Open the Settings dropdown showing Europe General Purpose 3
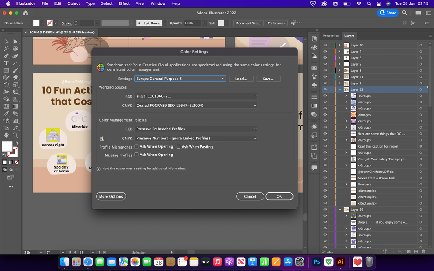The image size is (434, 271). [x=180, y=79]
